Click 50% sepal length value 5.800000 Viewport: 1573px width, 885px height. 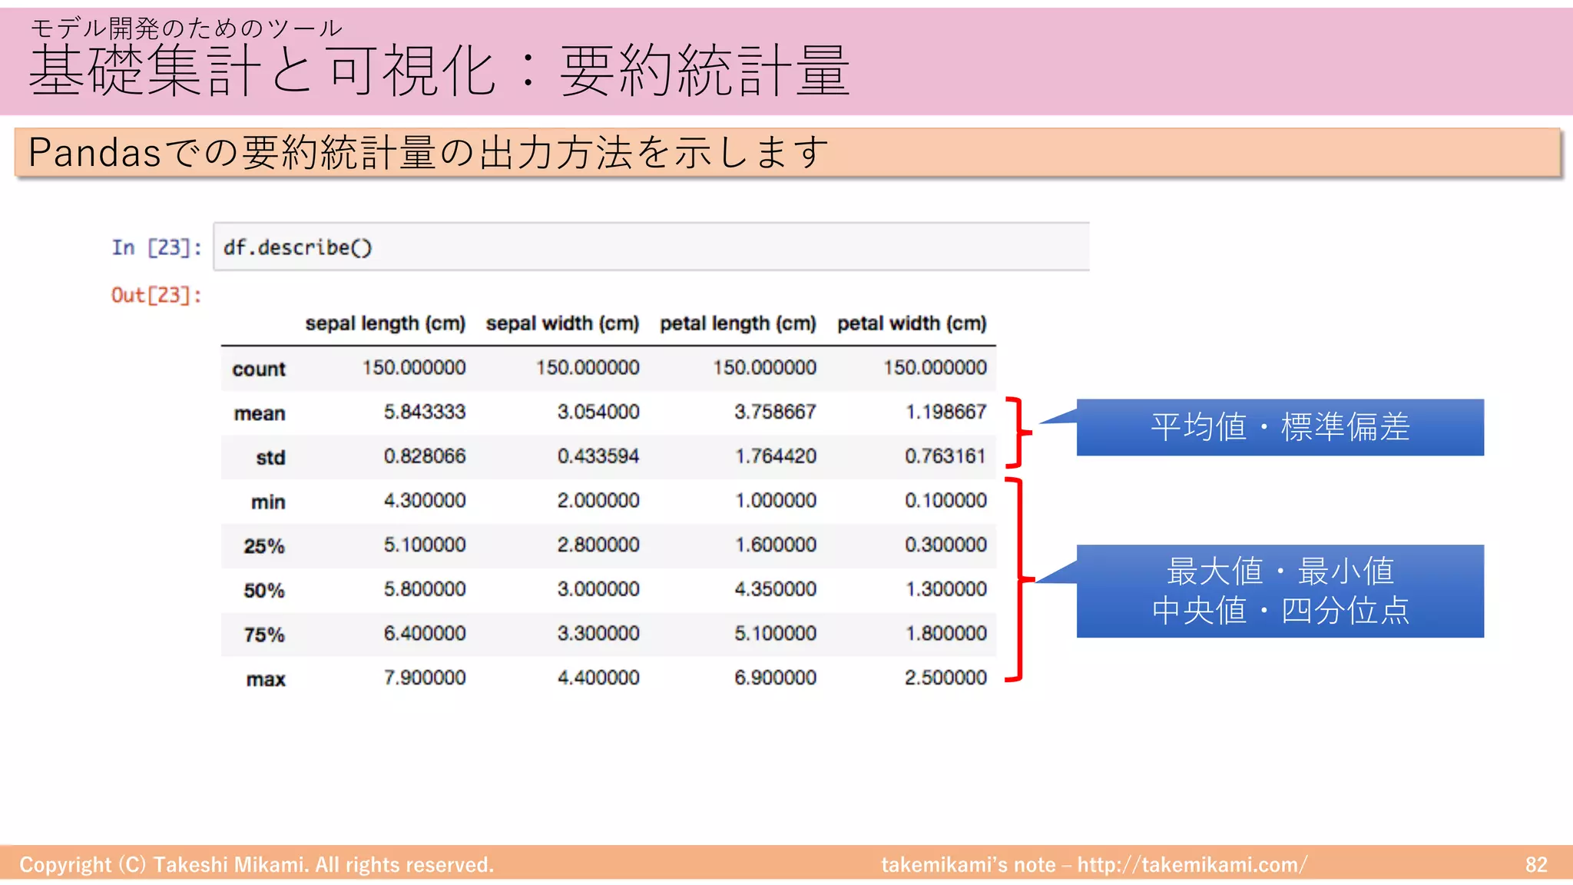click(425, 589)
